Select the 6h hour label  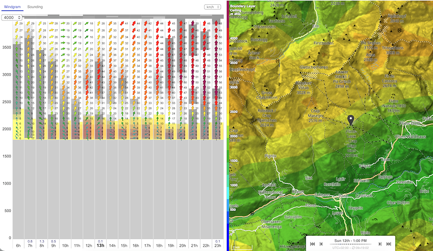tap(19, 246)
